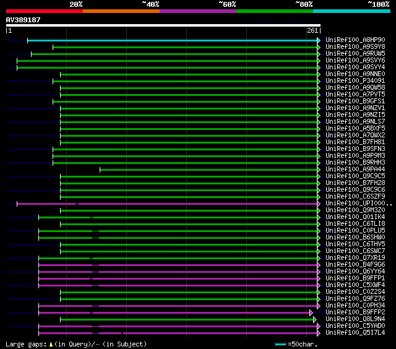
Task: Click label UniRef100_A9QW58
Action: pos(355,88)
